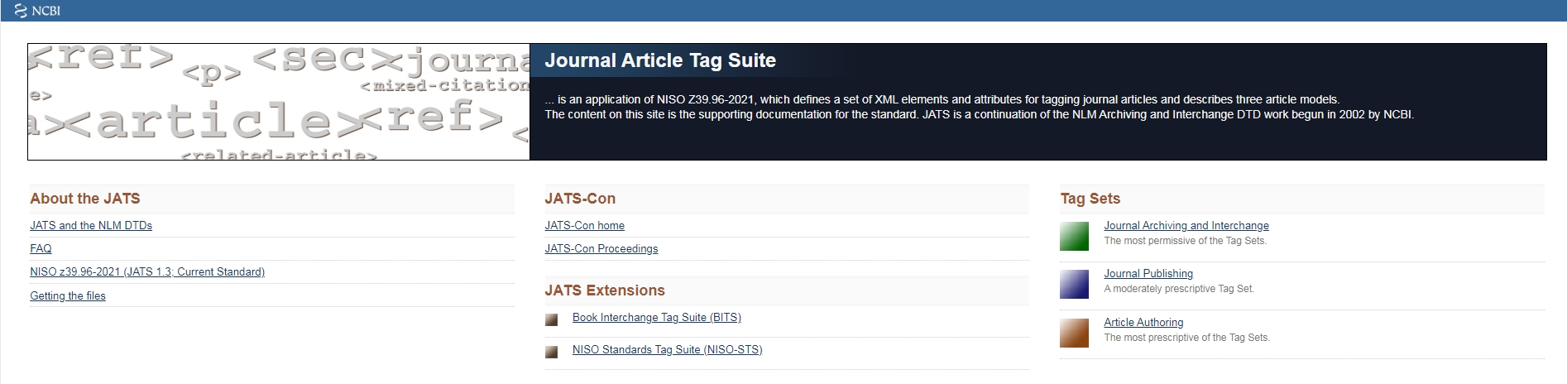Click the Tag Sets heading

click(x=1090, y=199)
